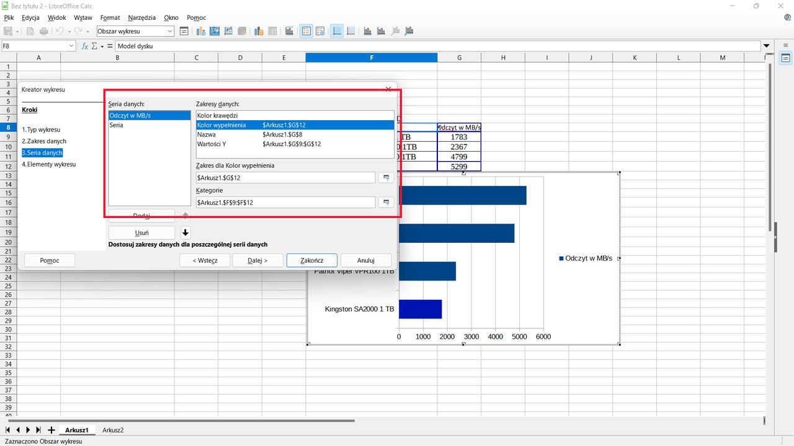
Task: Open the Plik menu
Action: pos(9,18)
